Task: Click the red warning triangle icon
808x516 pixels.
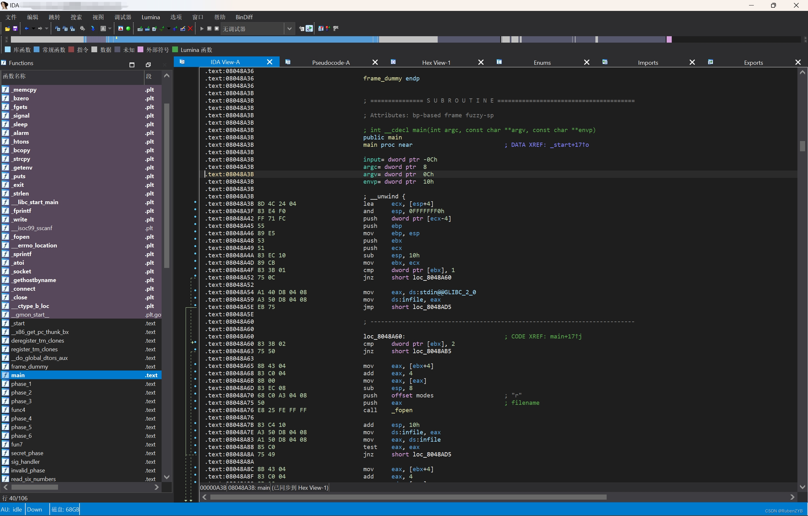Action: 121,29
